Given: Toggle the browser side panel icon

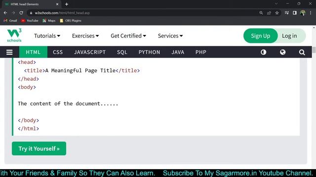Looking at the screenshot, I should [295, 13].
